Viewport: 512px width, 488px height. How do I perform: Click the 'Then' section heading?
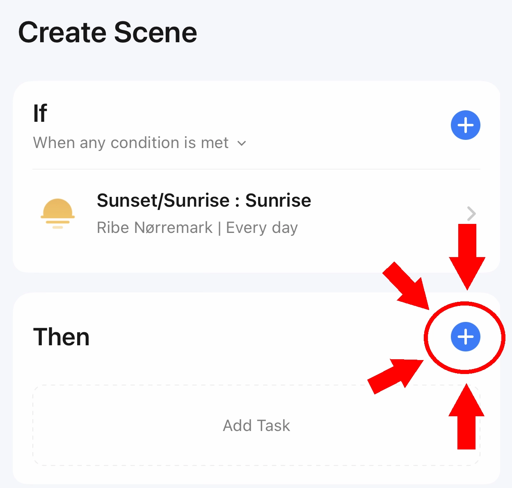click(61, 337)
